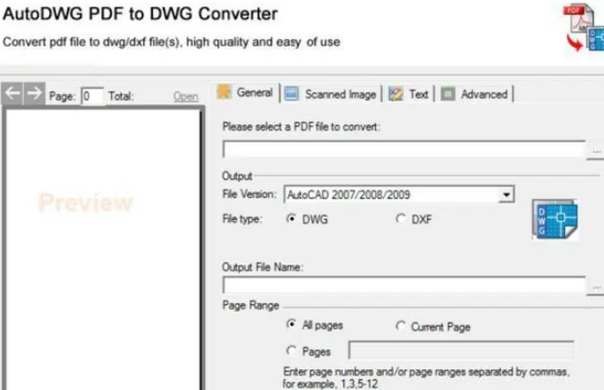The height and width of the screenshot is (390, 604).
Task: Go to the previous page with left arrow
Action: coord(13,93)
